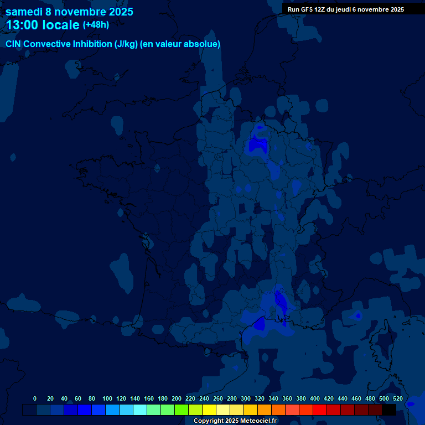Click the date title samedi 8 novembre 2025

click(x=69, y=12)
